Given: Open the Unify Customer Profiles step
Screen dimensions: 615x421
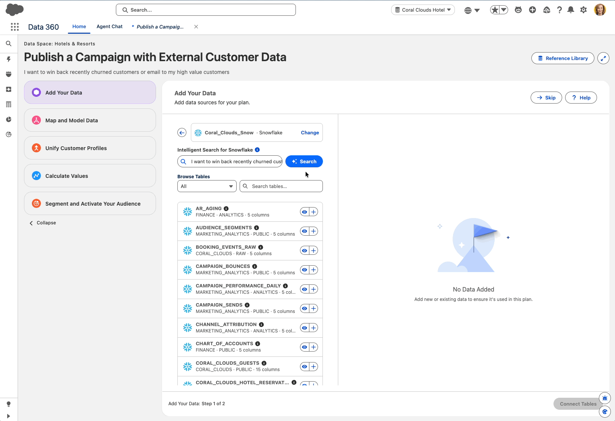Looking at the screenshot, I should 90,148.
